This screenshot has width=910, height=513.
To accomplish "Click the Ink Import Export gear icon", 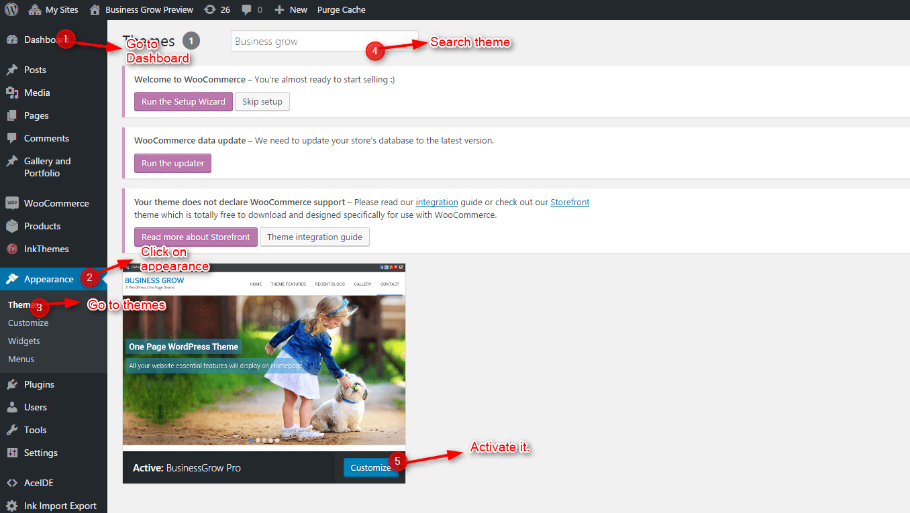I will pyautogui.click(x=12, y=506).
